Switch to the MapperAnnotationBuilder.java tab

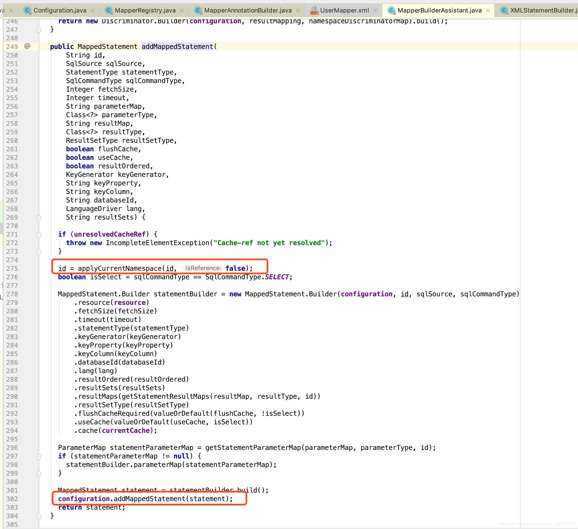pyautogui.click(x=247, y=11)
